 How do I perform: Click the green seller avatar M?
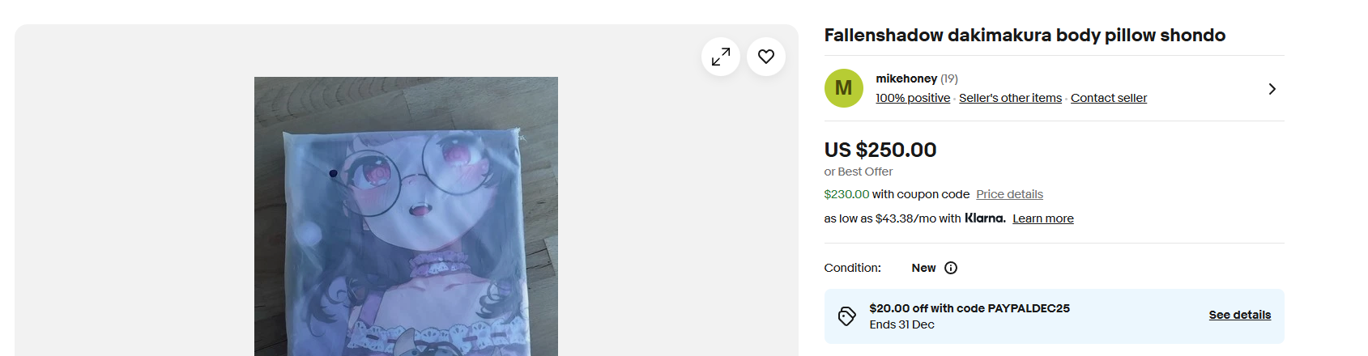[844, 88]
